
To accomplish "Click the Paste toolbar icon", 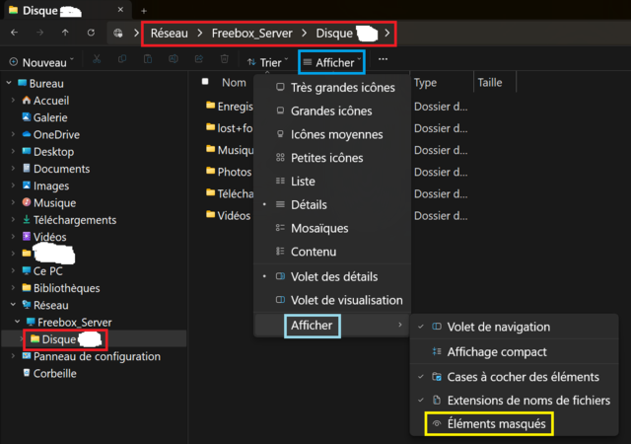I will pos(148,59).
